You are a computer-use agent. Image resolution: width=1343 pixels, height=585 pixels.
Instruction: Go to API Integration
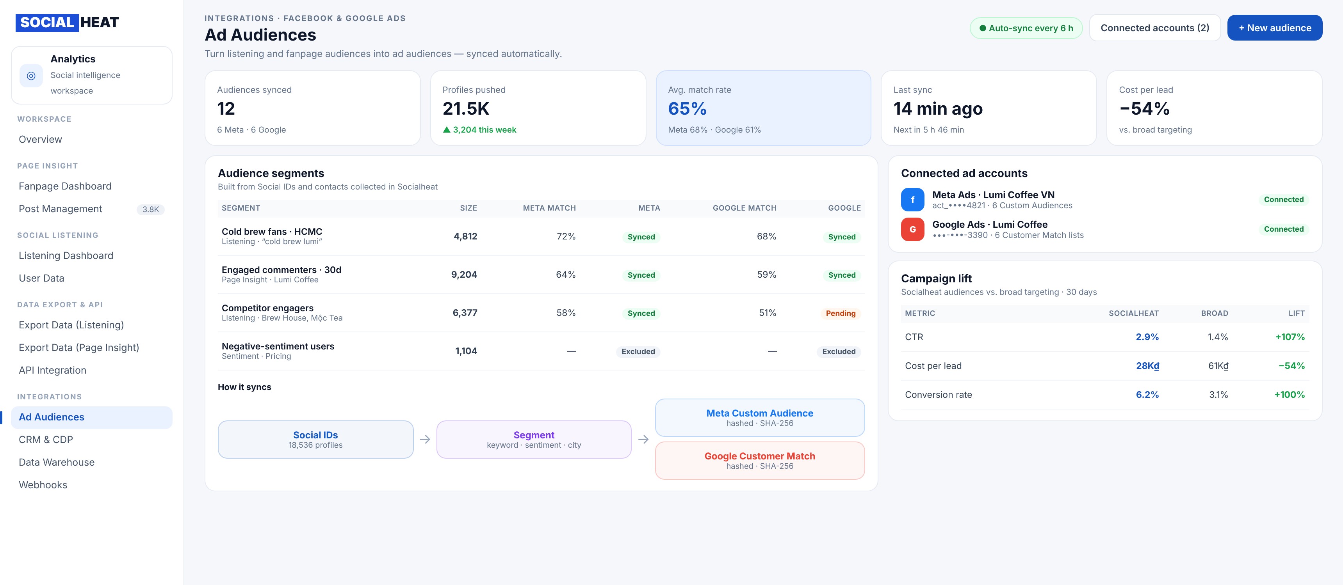coord(92,370)
